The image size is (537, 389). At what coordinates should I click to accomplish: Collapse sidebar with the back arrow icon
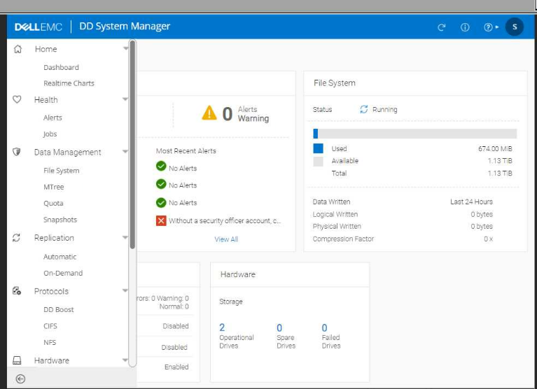(20, 379)
